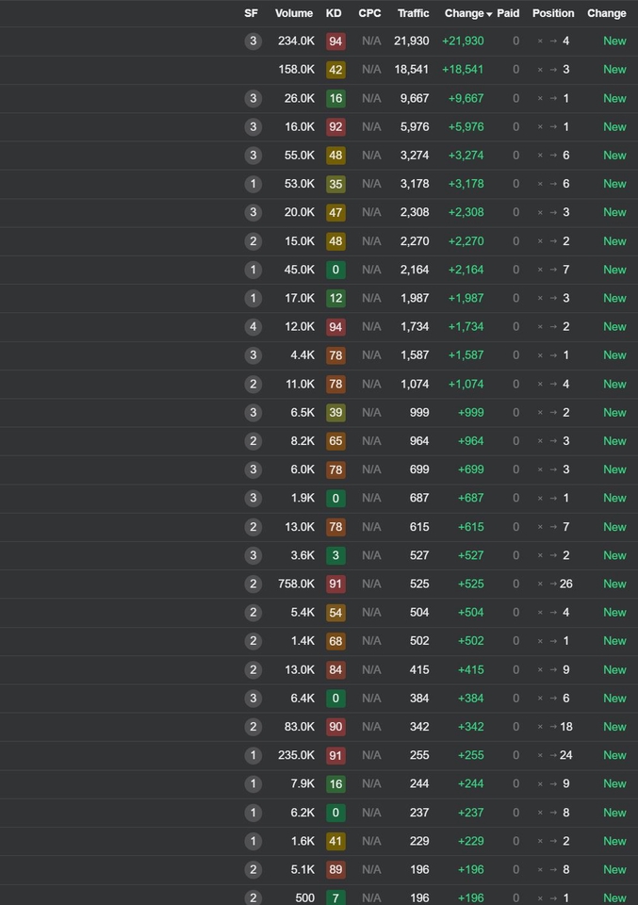Click SF badge in the 758.0K volume row
638x905 pixels.
253,584
